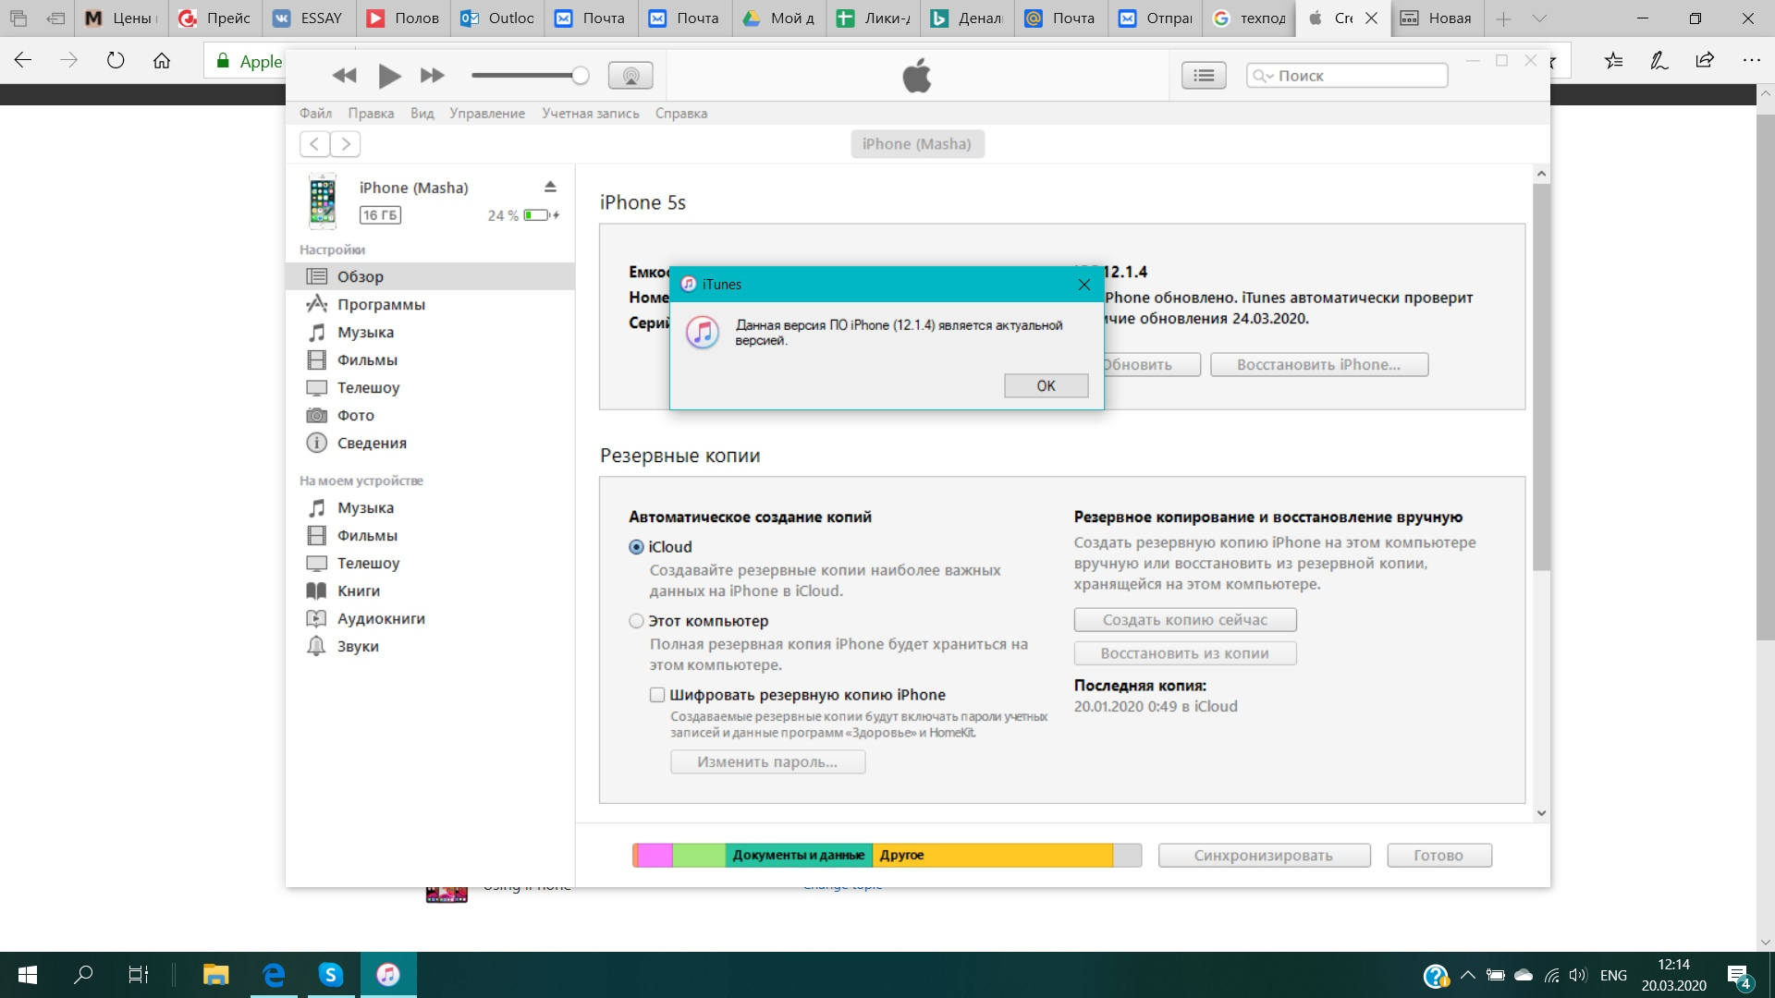This screenshot has height=998, width=1775.
Task: Click the Другое storage bar segment
Action: 992,855
